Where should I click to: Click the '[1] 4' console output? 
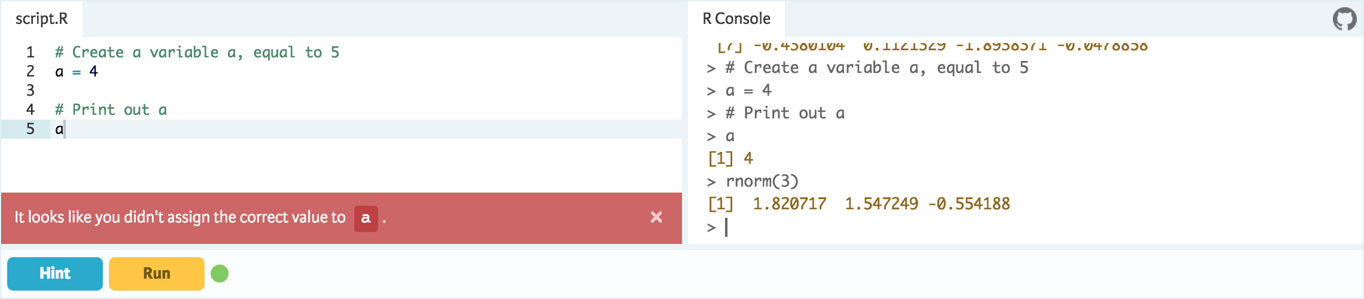[730, 158]
